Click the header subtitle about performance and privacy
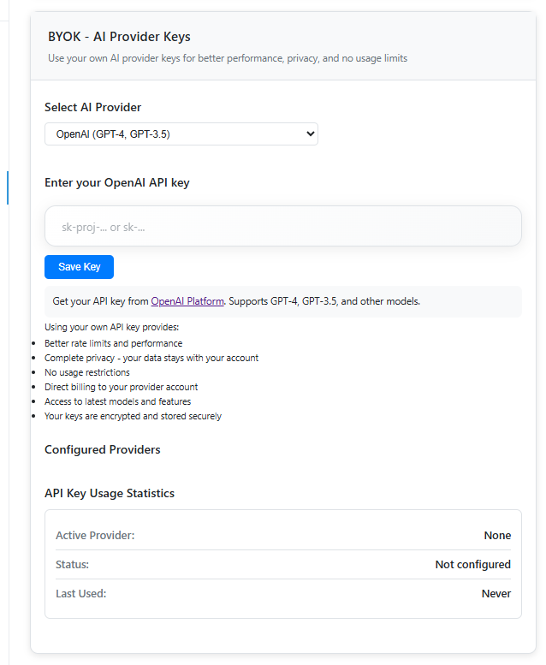This screenshot has height=665, width=546. tap(228, 58)
